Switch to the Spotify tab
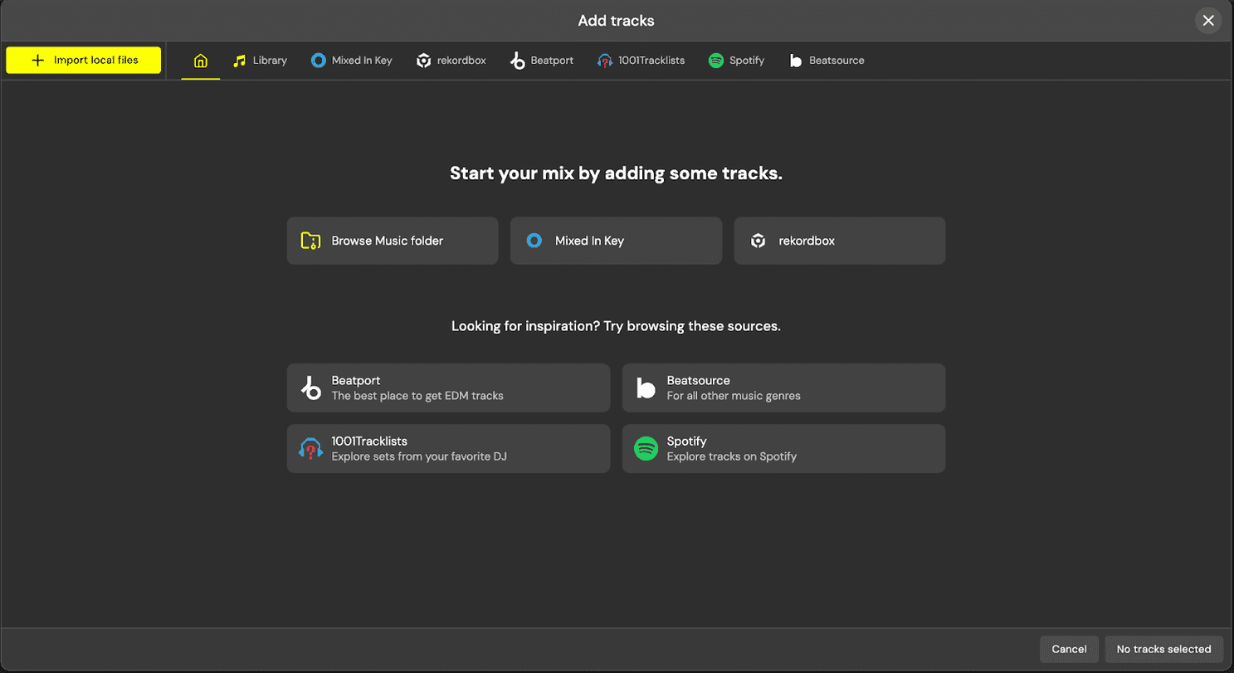 click(x=736, y=61)
